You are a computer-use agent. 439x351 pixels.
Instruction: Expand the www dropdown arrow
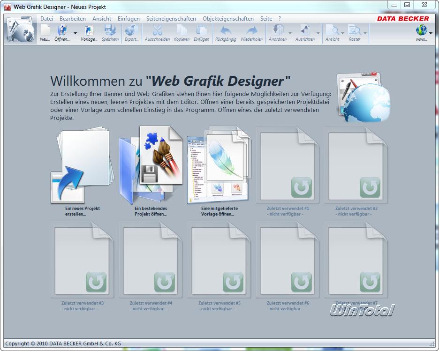point(431,33)
